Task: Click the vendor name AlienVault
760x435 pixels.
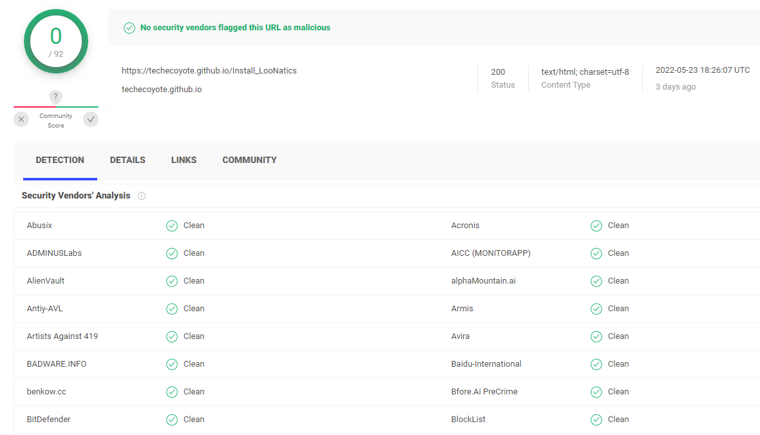Action: [x=46, y=281]
